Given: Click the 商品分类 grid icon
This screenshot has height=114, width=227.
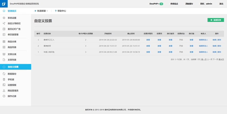Looking at the screenshot, I should pyautogui.click(x=4, y=42).
